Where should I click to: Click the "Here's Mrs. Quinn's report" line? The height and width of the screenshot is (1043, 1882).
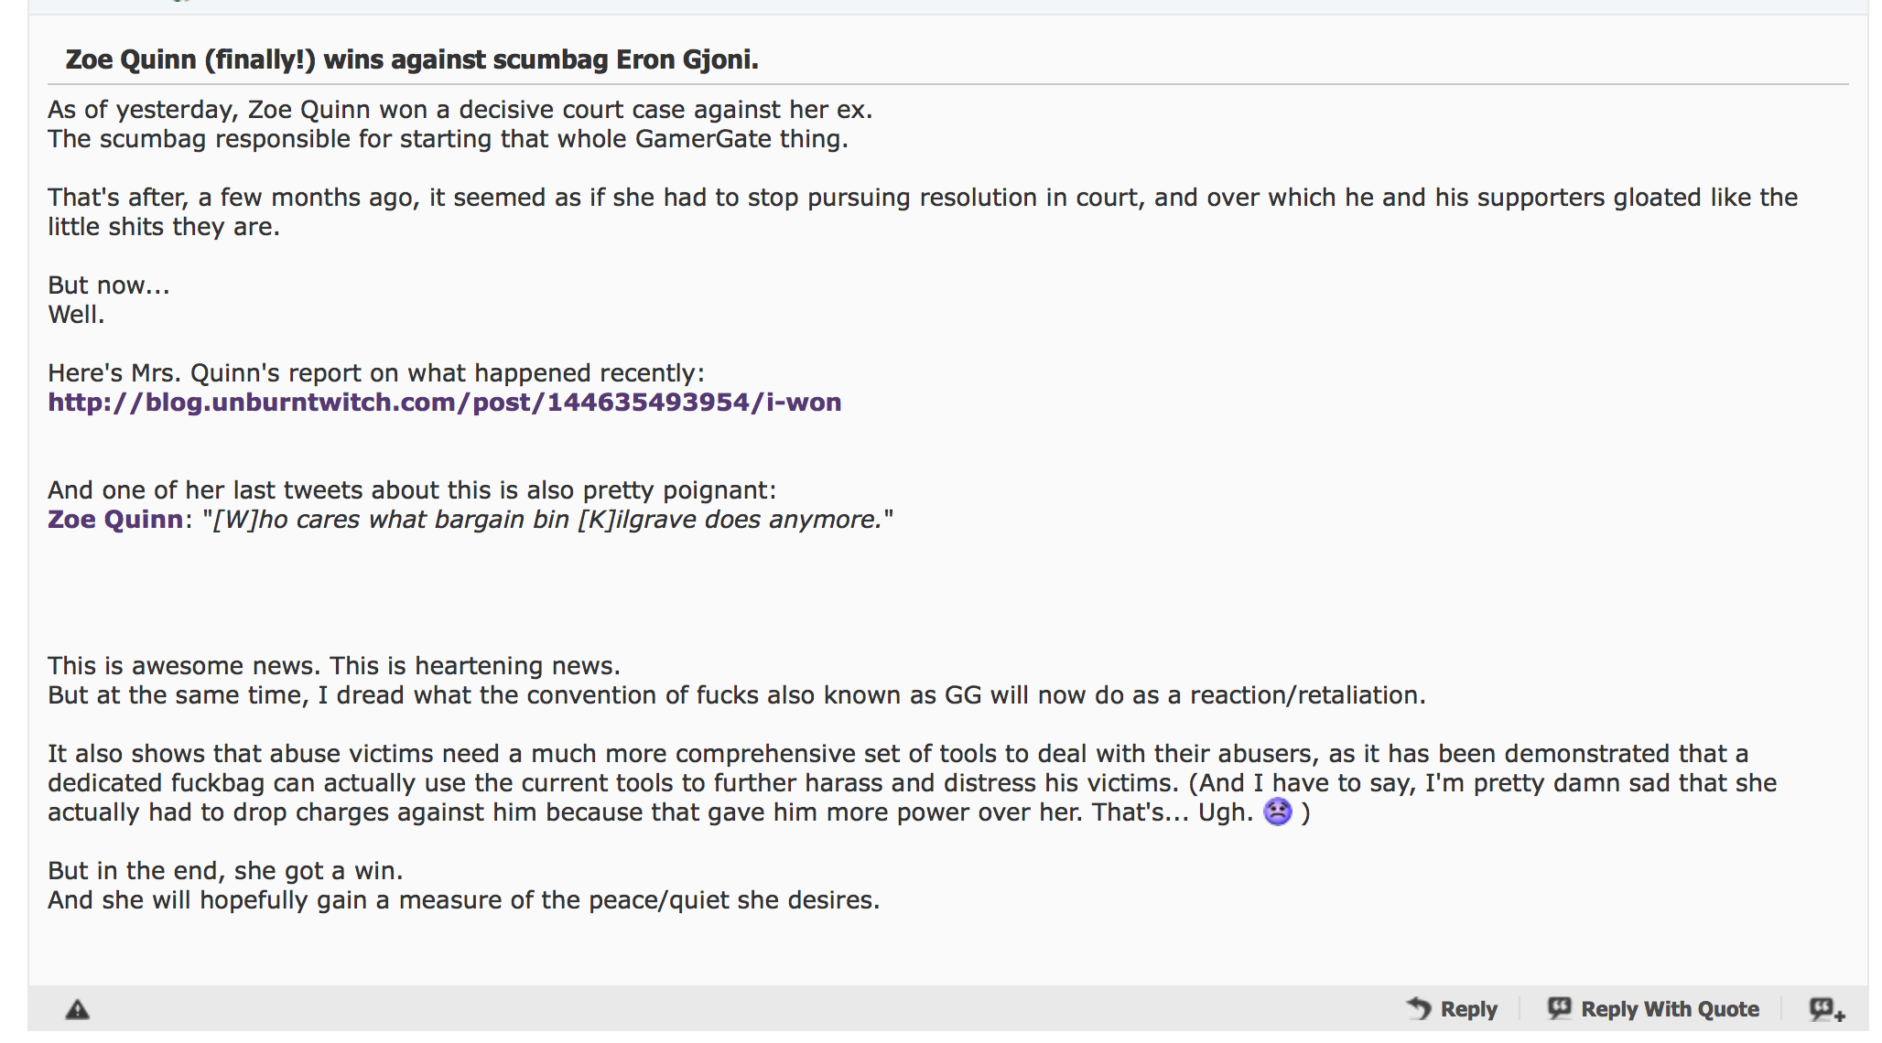(x=376, y=373)
